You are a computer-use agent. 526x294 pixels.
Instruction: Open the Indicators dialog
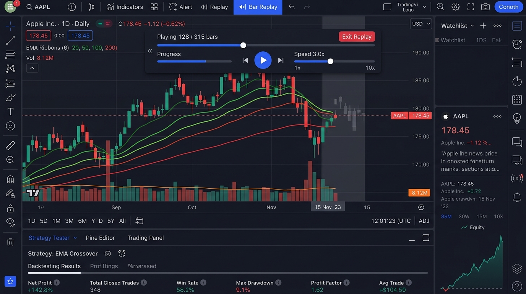[125, 7]
